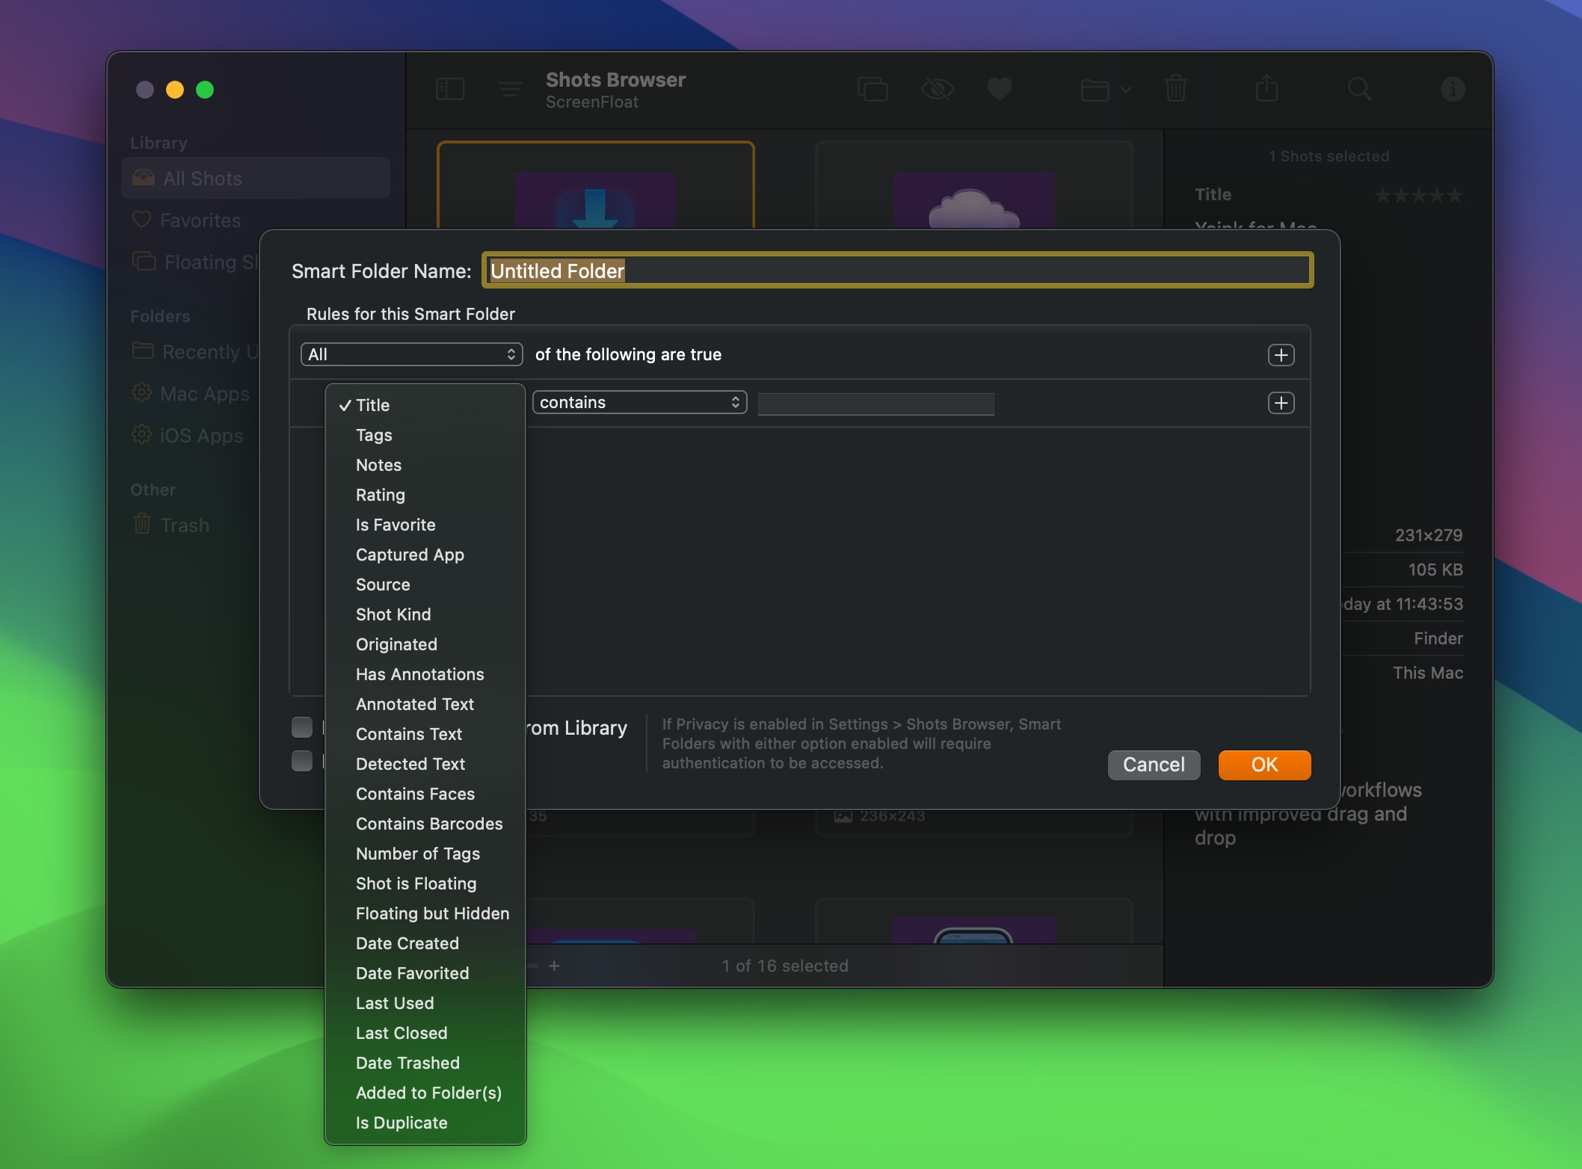Choose Has Annotations in criteria menu

pos(425,674)
